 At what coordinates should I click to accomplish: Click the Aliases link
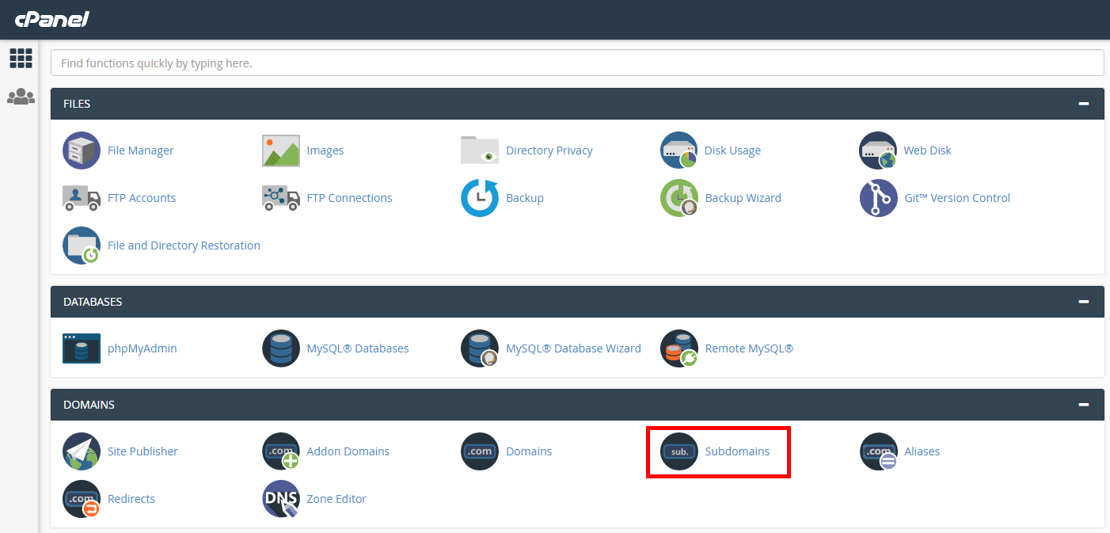[x=922, y=451]
